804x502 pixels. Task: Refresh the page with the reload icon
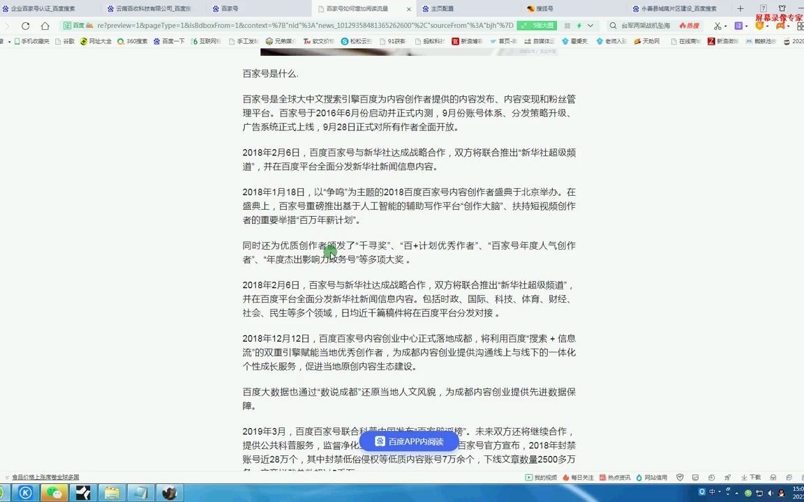coord(26,25)
